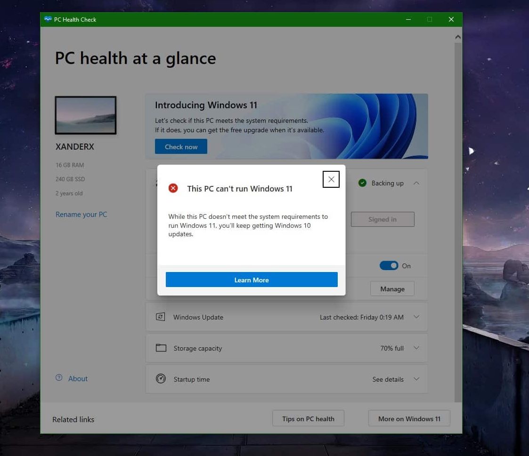This screenshot has width=529, height=456.
Task: Open More on Windows 11
Action: [409, 418]
